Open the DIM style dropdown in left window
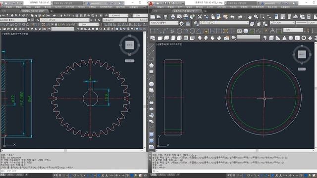 tap(89, 24)
